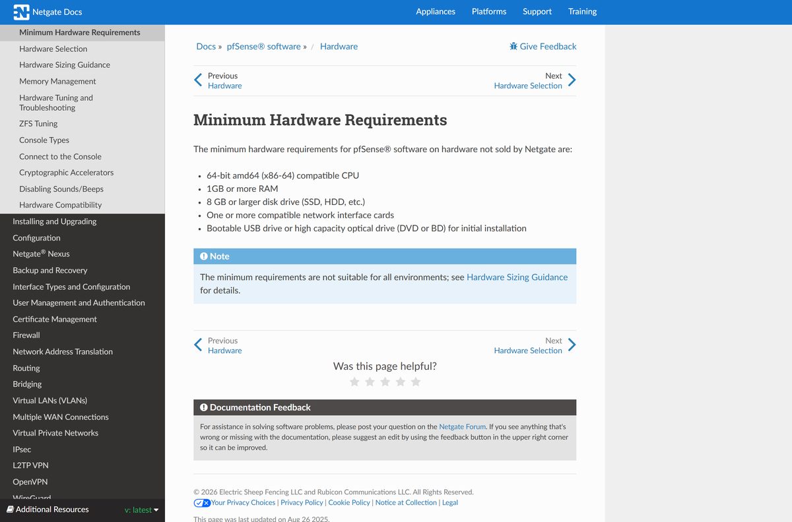Open the Cookie Policy link
Image resolution: width=792 pixels, height=522 pixels.
pyautogui.click(x=349, y=503)
